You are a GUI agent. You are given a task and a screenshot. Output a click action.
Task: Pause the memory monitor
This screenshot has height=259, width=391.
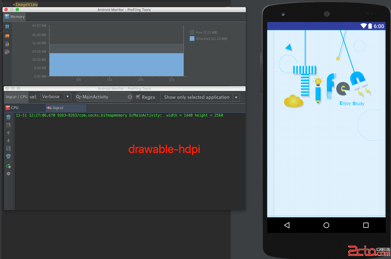(x=7, y=26)
